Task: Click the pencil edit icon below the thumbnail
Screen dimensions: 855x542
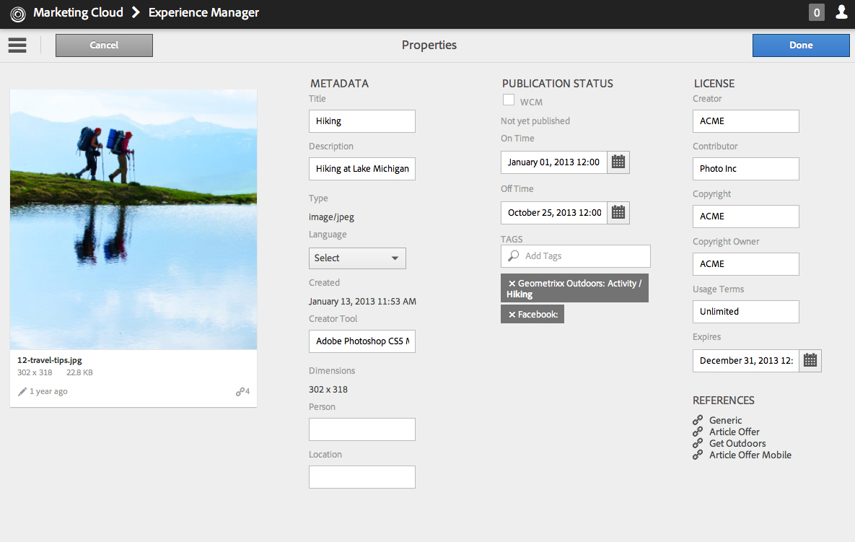Action: pyautogui.click(x=22, y=390)
